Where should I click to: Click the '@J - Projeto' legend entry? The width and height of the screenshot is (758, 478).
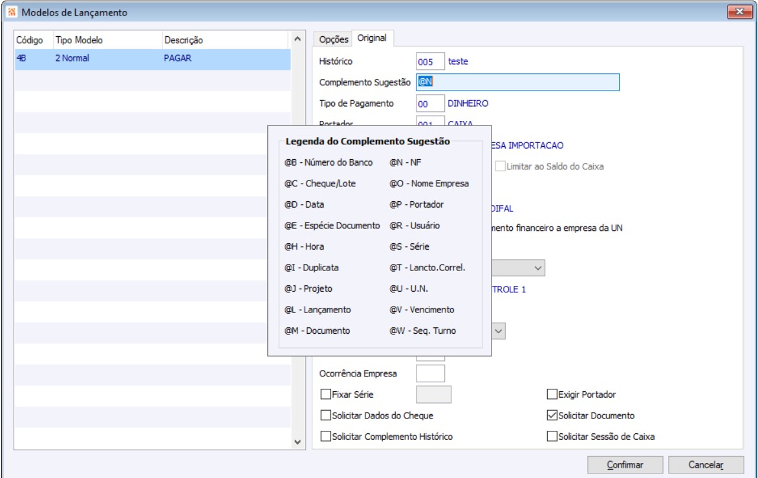pyautogui.click(x=308, y=288)
